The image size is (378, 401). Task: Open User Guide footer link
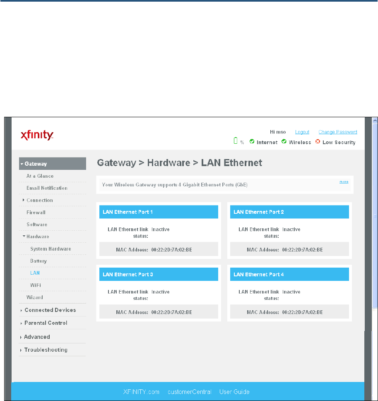point(234,392)
